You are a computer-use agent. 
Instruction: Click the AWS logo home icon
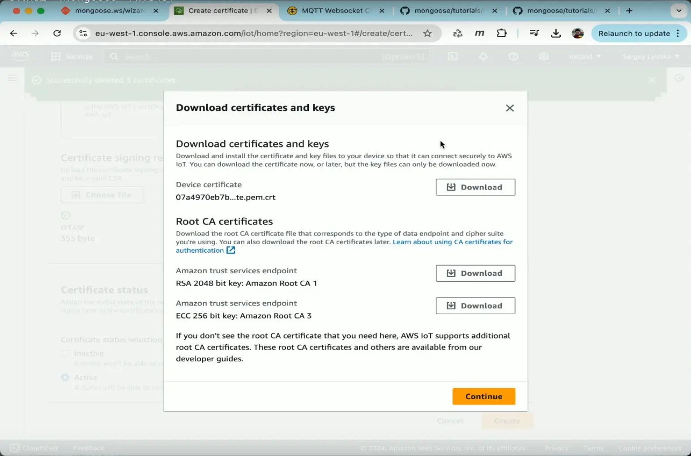click(20, 56)
